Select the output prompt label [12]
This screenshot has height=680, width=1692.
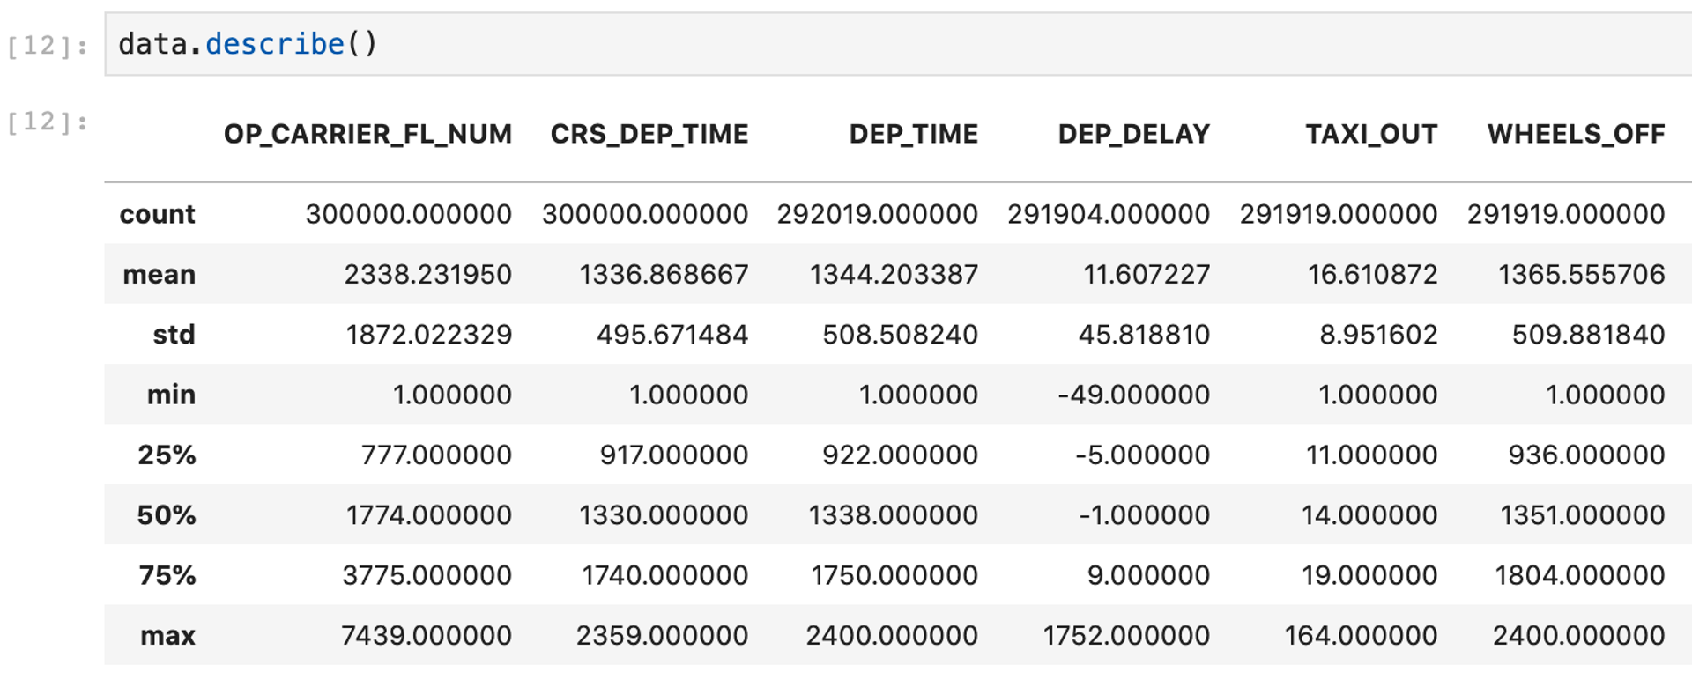pos(48,121)
